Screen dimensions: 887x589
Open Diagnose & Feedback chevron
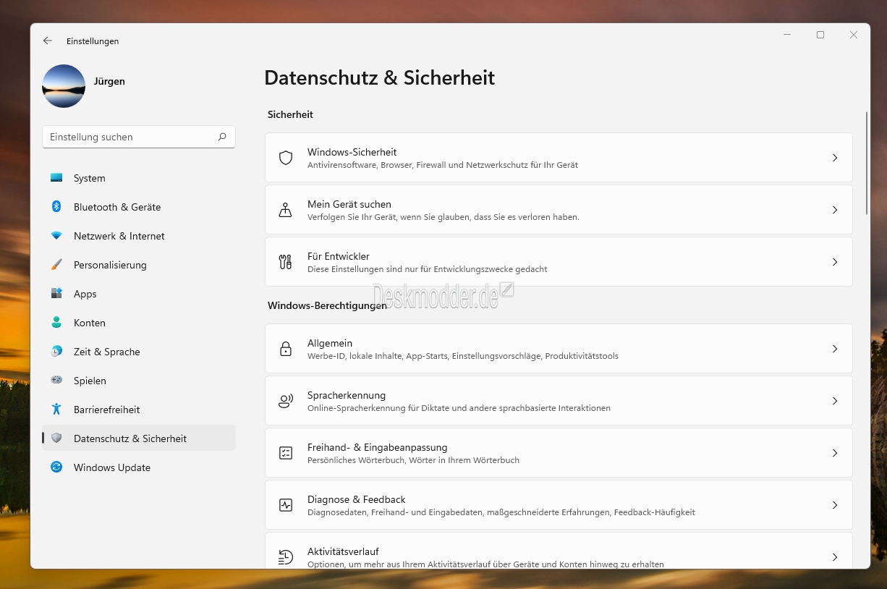835,505
